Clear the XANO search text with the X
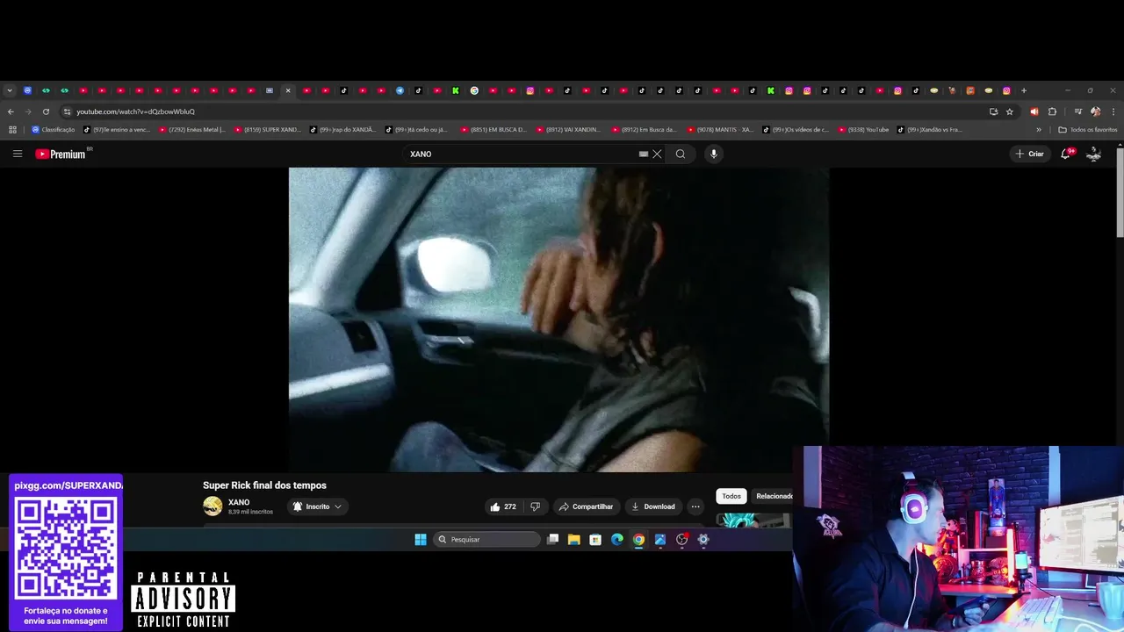The width and height of the screenshot is (1124, 632). click(x=657, y=154)
